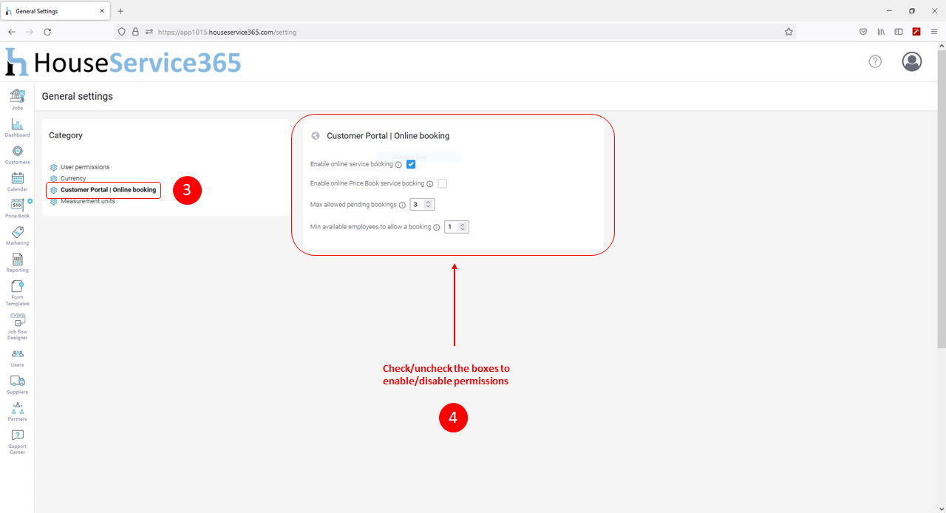Click info icon beside Enable online service booking
The height and width of the screenshot is (513, 946).
coord(398,165)
